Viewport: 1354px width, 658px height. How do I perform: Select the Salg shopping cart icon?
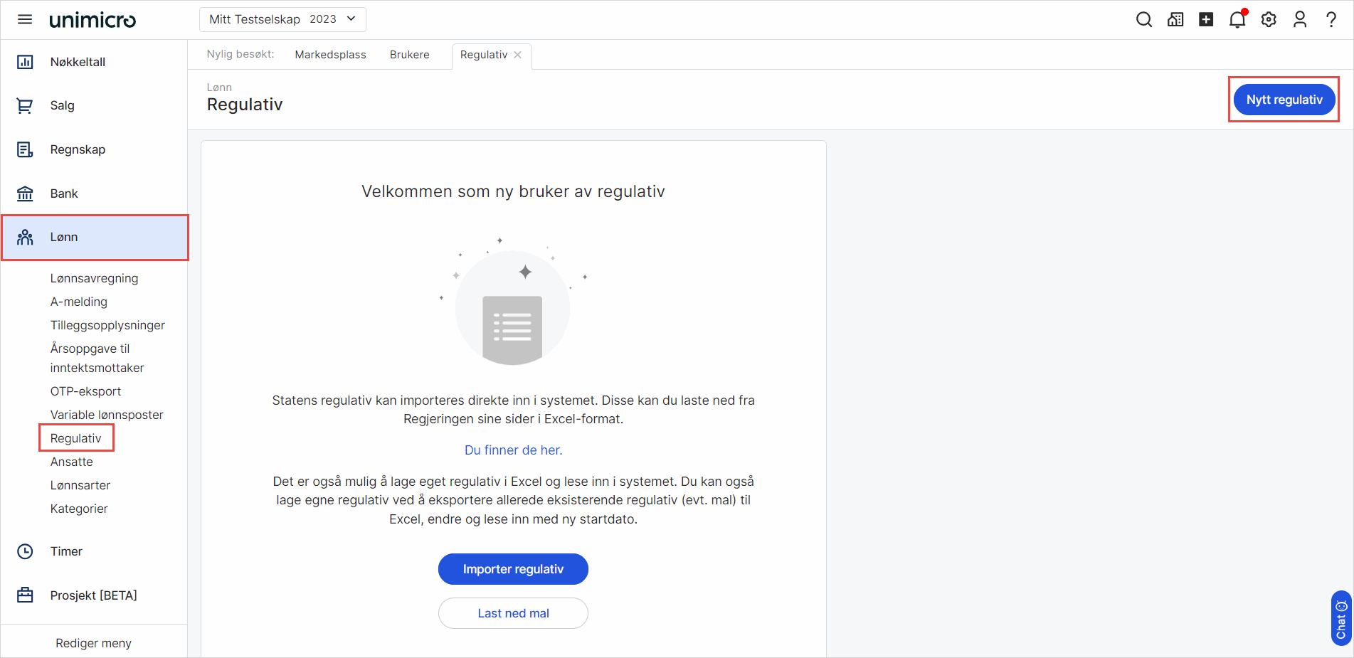point(25,105)
